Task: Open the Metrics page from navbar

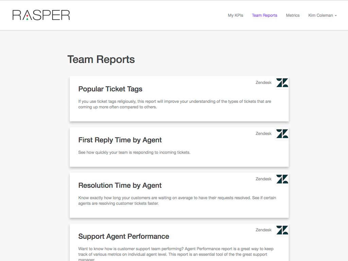Action: tap(293, 15)
